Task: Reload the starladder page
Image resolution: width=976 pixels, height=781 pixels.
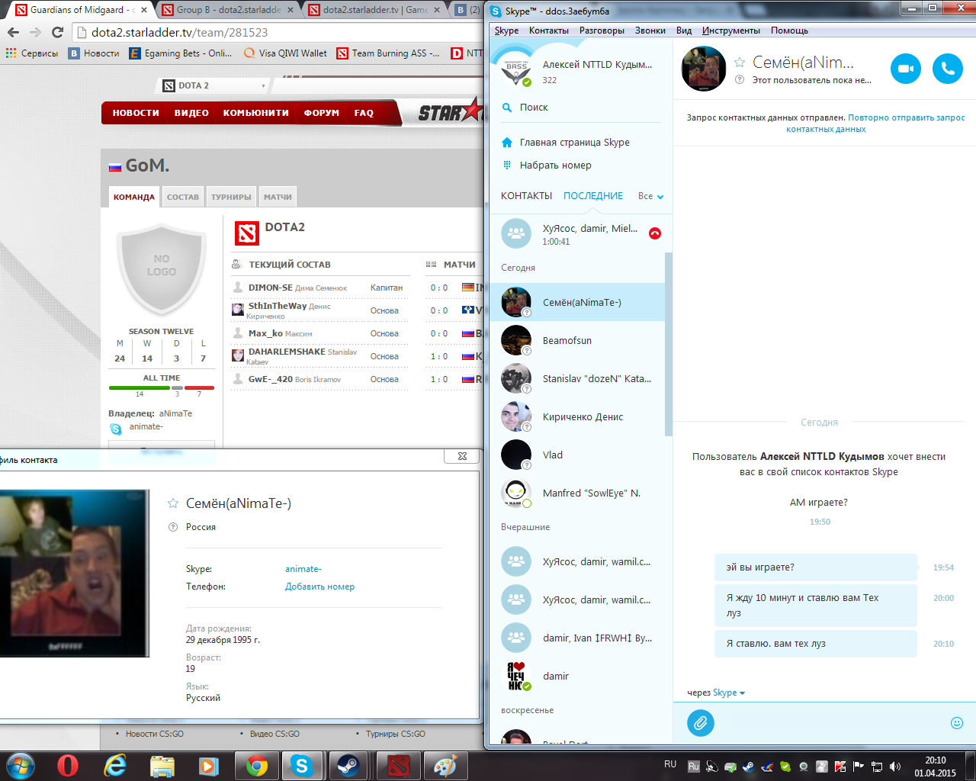Action: pos(57,32)
